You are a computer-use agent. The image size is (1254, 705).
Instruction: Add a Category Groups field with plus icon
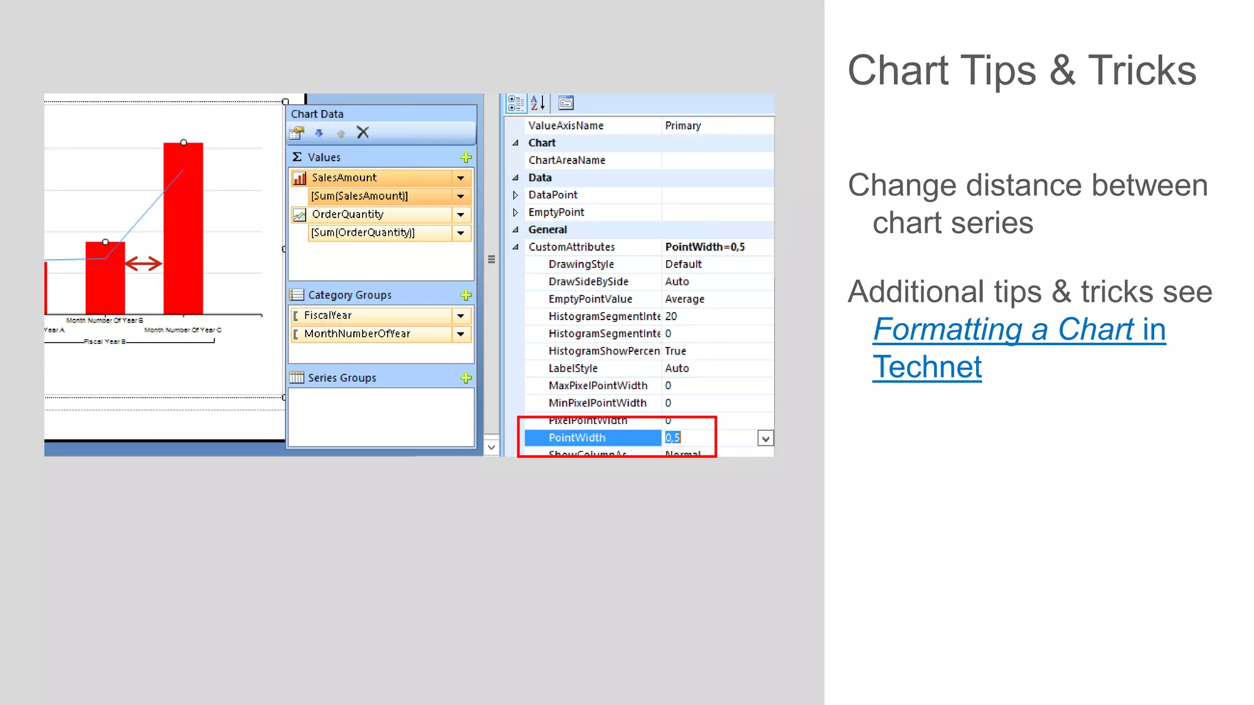(x=466, y=295)
